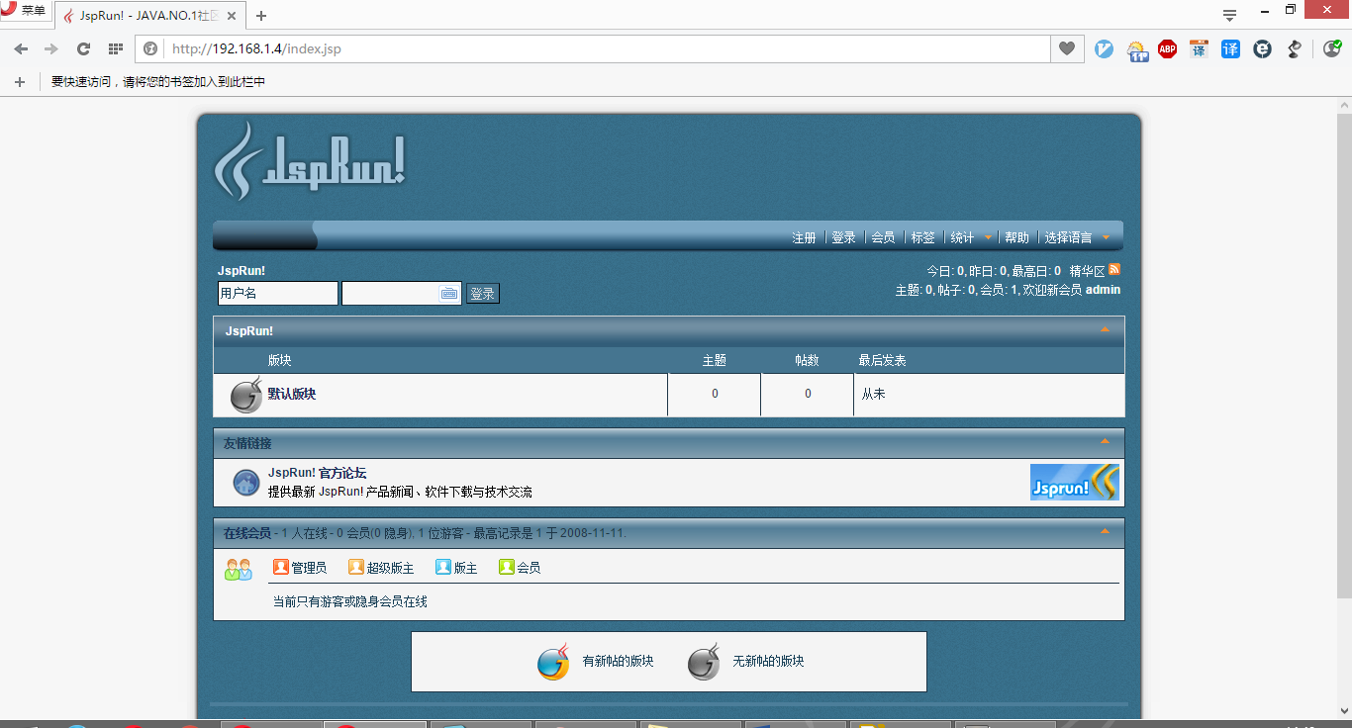Open 帮助 help nav link
The image size is (1352, 728).
1016,237
